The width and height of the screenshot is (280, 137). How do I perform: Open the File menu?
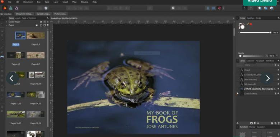click(10, 2)
